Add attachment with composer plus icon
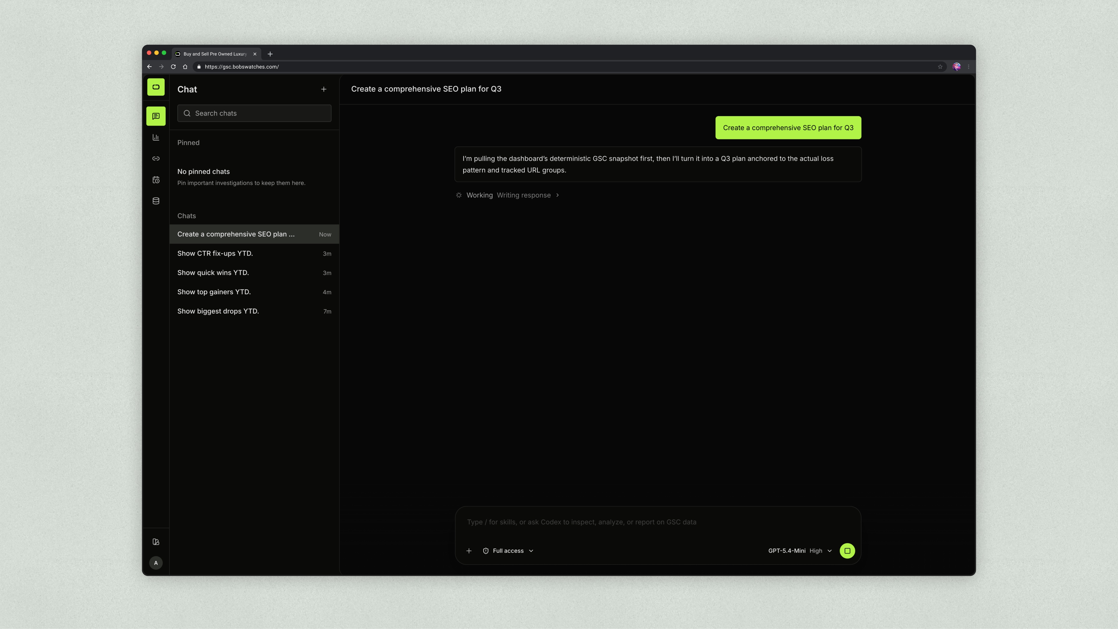 (x=469, y=551)
